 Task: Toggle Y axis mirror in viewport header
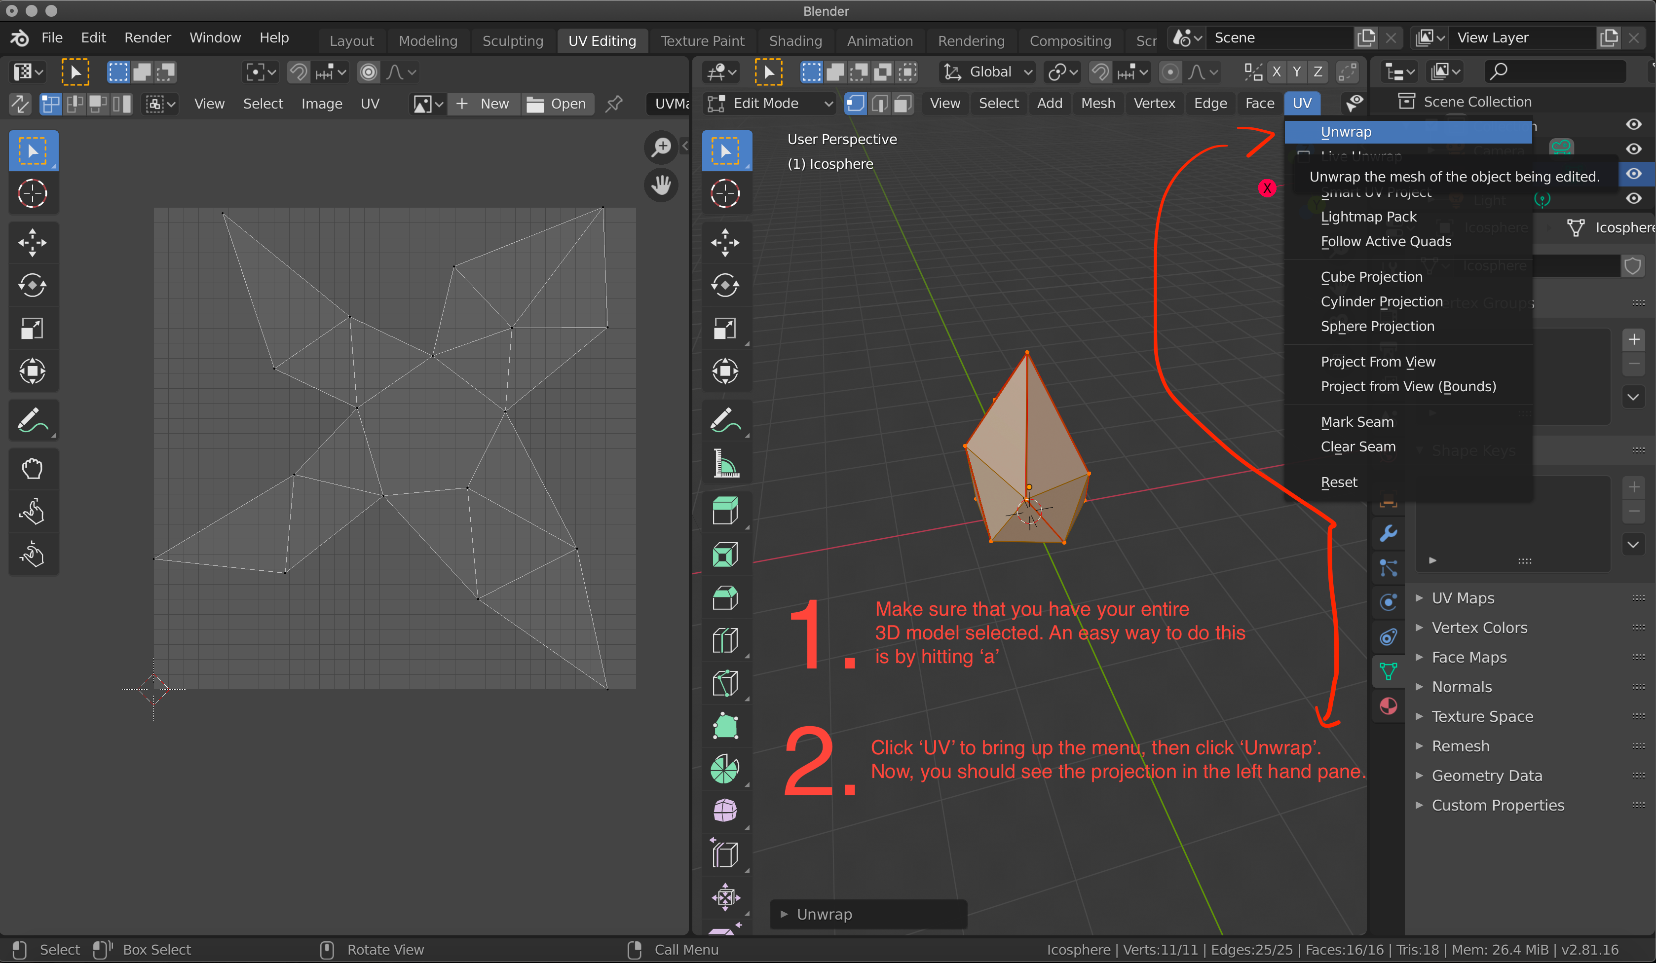1297,72
